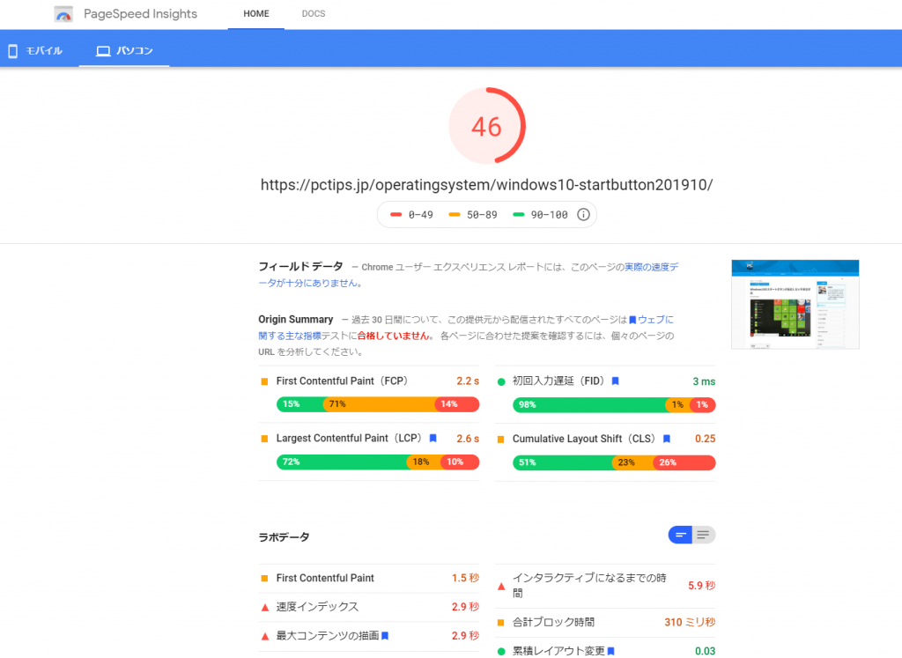Image resolution: width=902 pixels, height=658 pixels.
Task: Click the analyzed pctips.jp URL text
Action: [486, 185]
